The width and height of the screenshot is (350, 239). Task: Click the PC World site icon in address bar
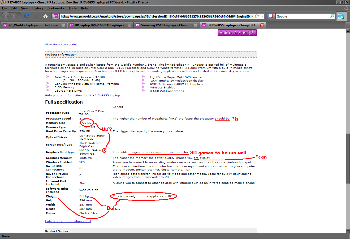(56, 16)
